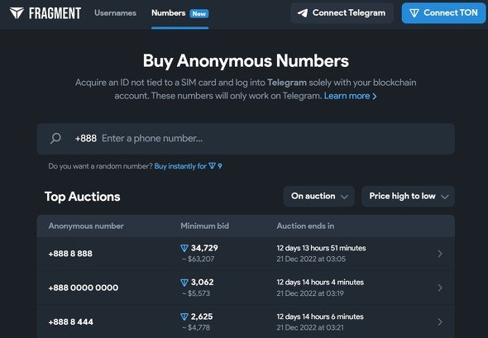Click the search magnifier icon
Screen dimensions: 488x338
(55, 138)
